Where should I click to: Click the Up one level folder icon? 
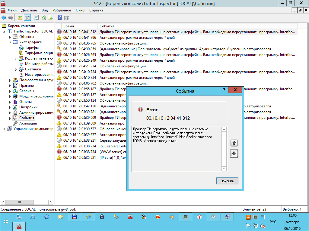click(x=20, y=18)
